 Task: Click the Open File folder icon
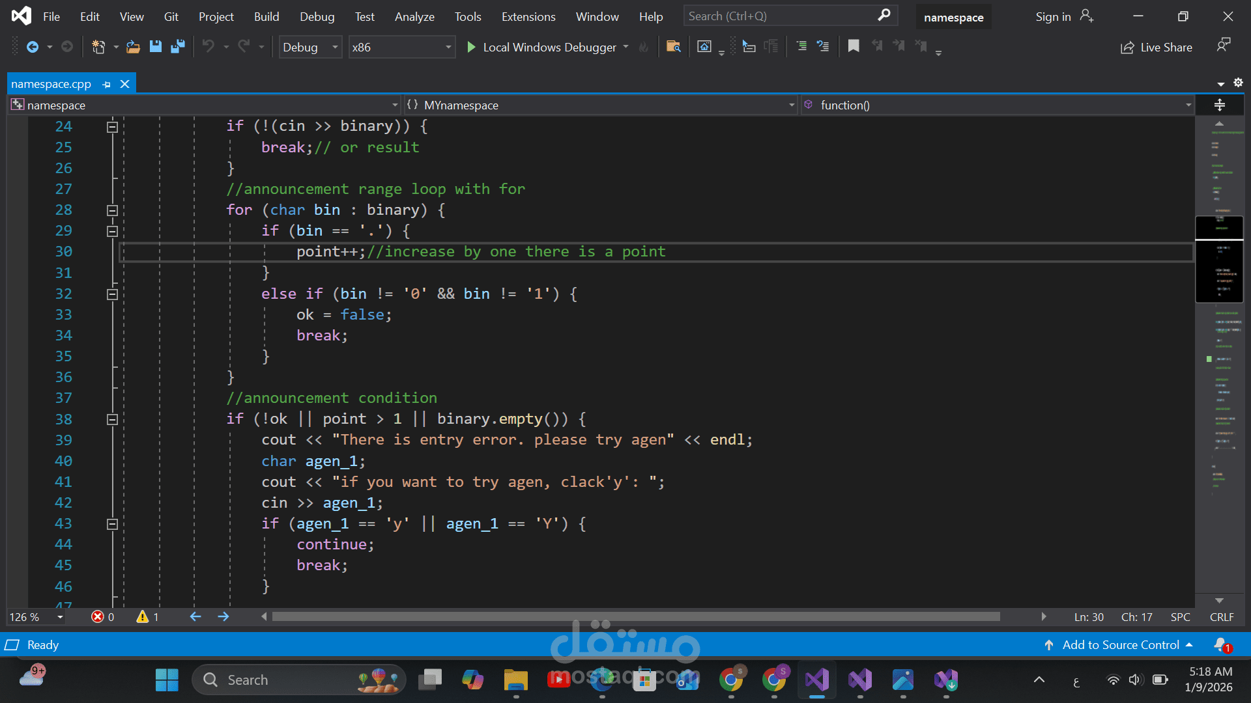click(x=133, y=47)
